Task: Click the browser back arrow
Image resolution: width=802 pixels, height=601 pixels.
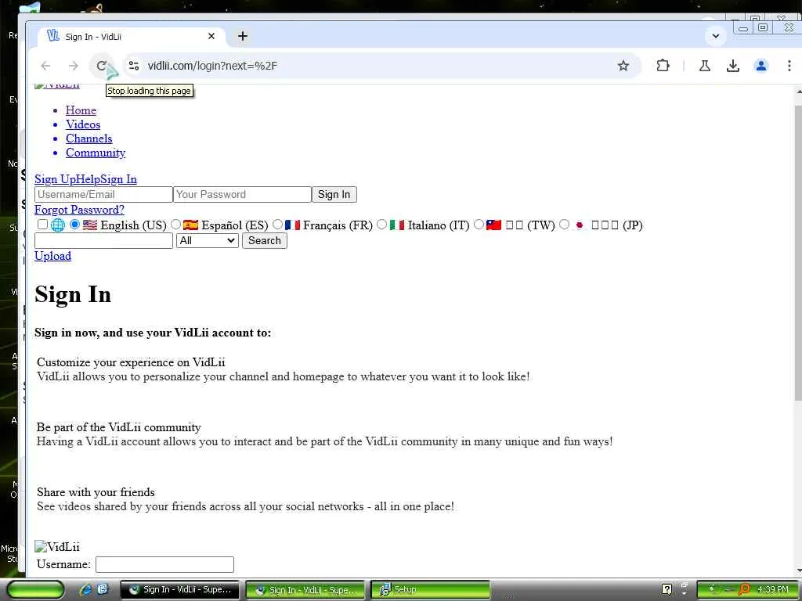Action: (45, 66)
